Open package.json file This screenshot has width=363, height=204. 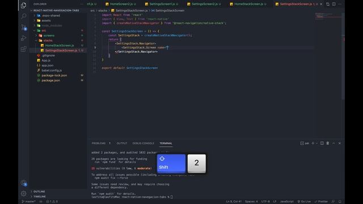point(50,80)
